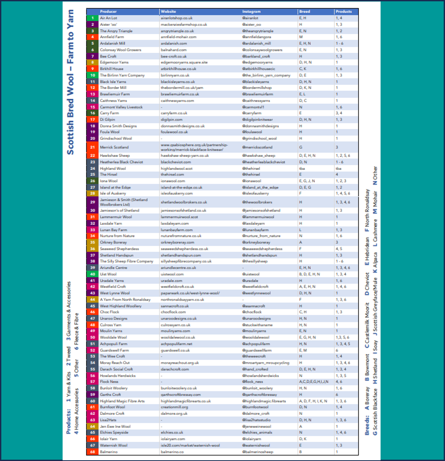The height and width of the screenshot is (461, 445).
Task: Select 'The Silly Sheep Fibre Company' cell
Action: pos(127,261)
